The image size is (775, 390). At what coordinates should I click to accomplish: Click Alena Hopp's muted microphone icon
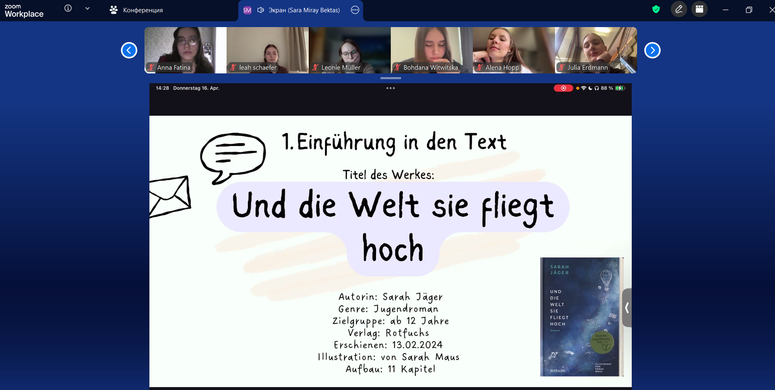[479, 68]
